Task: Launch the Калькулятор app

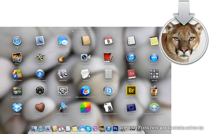Action: (x=108, y=74)
